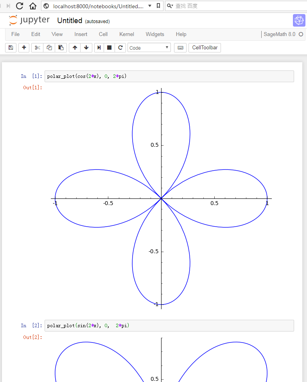The width and height of the screenshot is (307, 382).
Task: Open the Code cell type dropdown
Action: (x=149, y=48)
